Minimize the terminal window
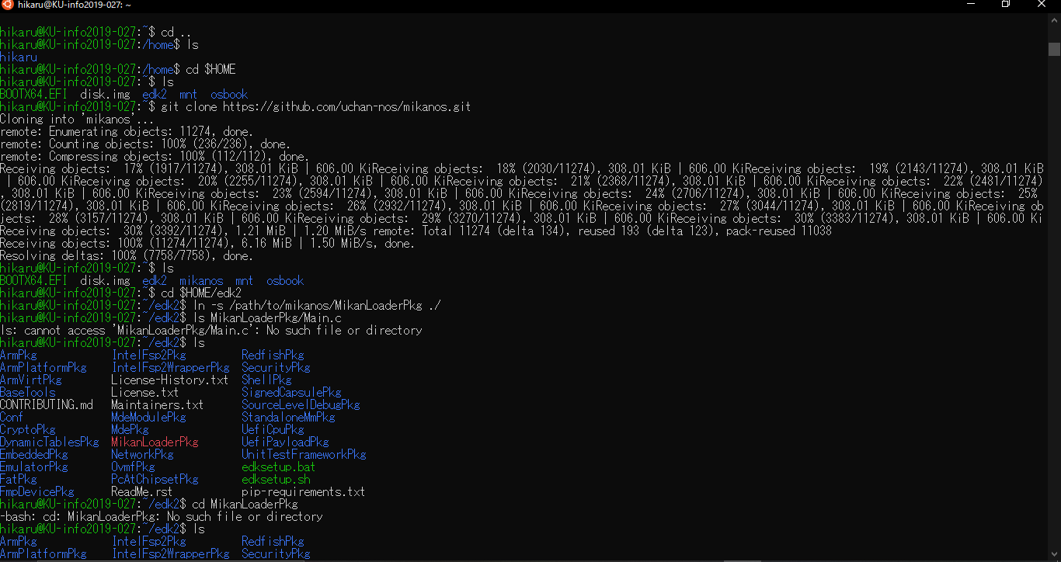Image resolution: width=1061 pixels, height=562 pixels. tap(972, 5)
